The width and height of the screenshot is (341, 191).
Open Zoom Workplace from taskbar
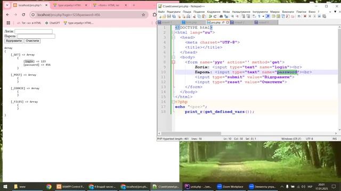coord(230,187)
